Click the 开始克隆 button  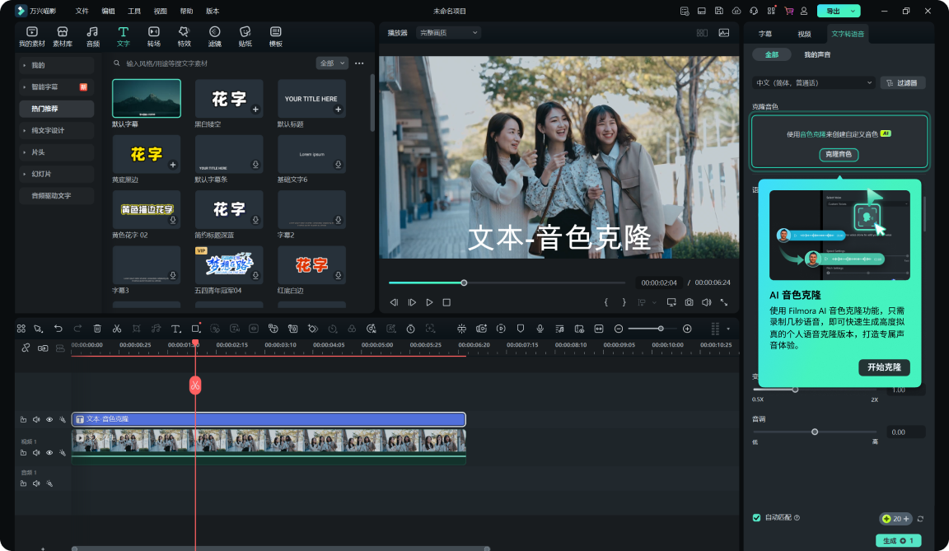coord(884,367)
